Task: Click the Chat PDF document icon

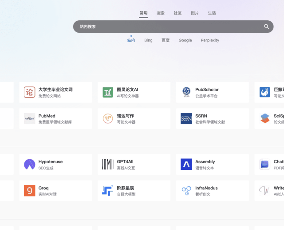Action: [x=264, y=164]
